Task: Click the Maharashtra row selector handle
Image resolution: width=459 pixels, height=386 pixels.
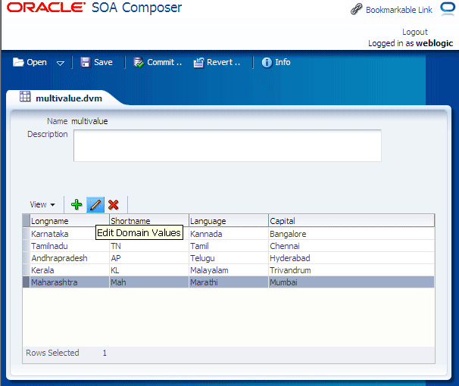Action: pos(26,282)
